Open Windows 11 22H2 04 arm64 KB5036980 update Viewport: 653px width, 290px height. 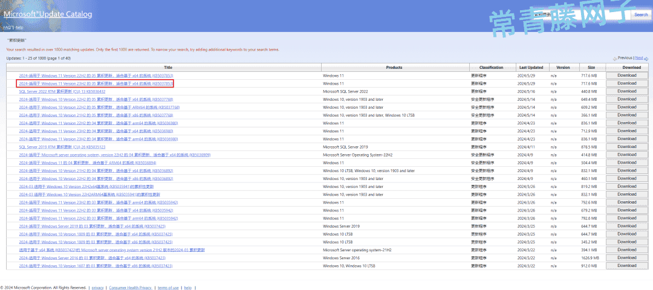coord(99,123)
